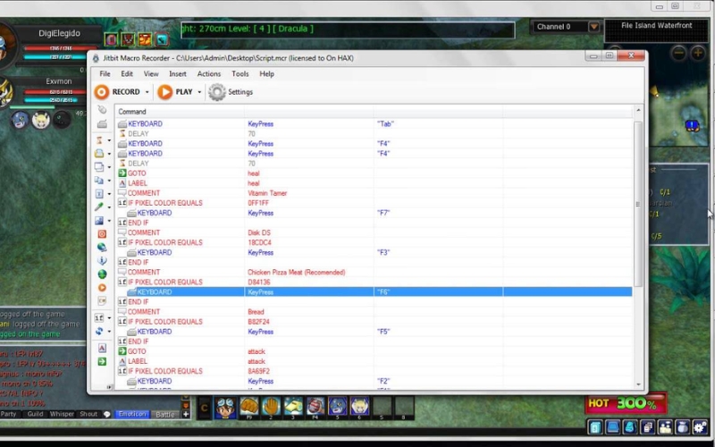Open the View menu
Viewport: 715px width, 447px height.
click(151, 74)
